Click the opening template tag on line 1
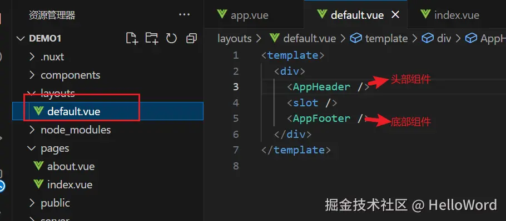The width and height of the screenshot is (506, 221). tap(292, 55)
